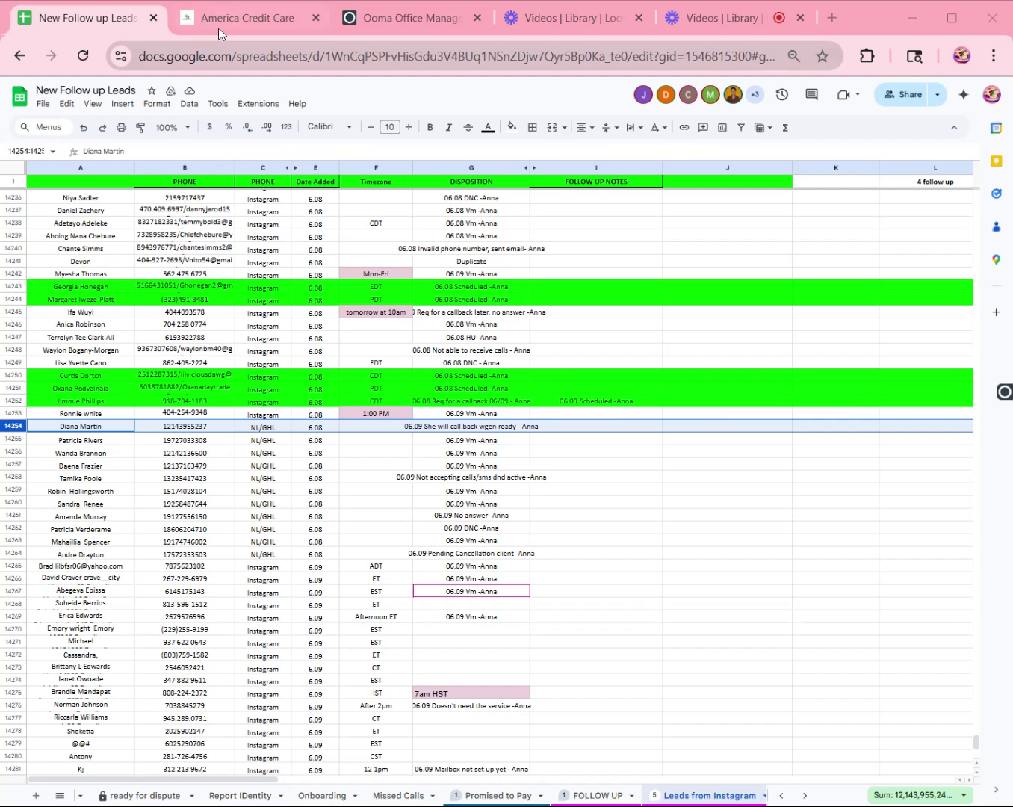
Task: Toggle strikethrough formatting
Action: (x=468, y=127)
